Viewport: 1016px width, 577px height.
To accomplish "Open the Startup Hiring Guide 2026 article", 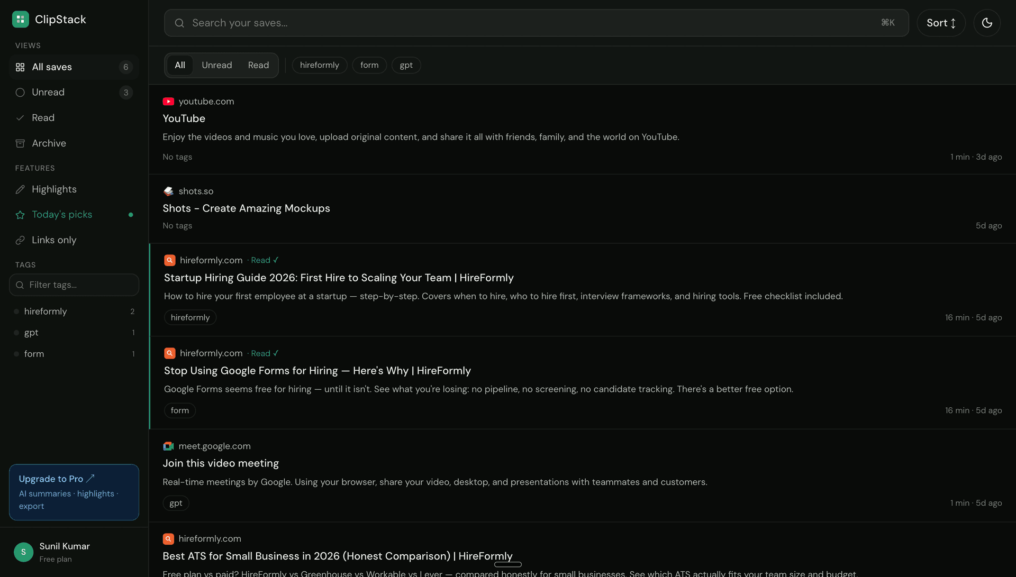I will click(x=338, y=277).
